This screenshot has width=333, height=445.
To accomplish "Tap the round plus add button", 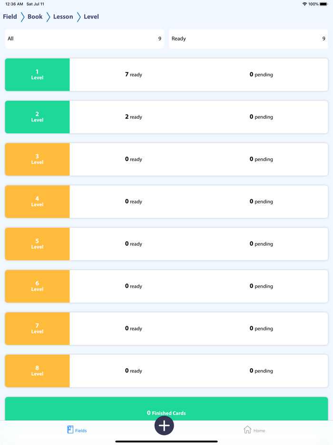I will tap(164, 425).
